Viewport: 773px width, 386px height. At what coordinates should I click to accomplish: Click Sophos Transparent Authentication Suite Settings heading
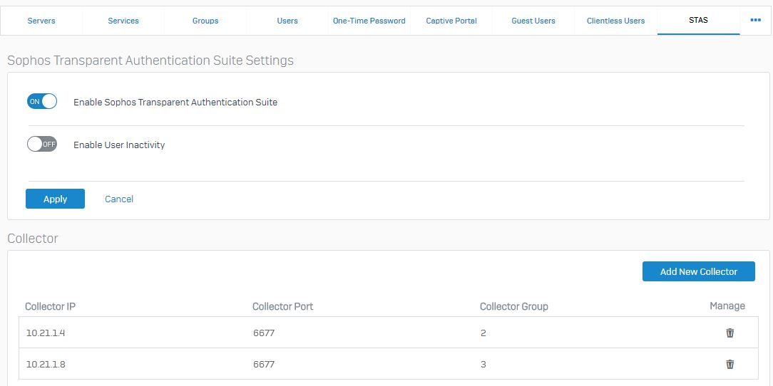(150, 61)
